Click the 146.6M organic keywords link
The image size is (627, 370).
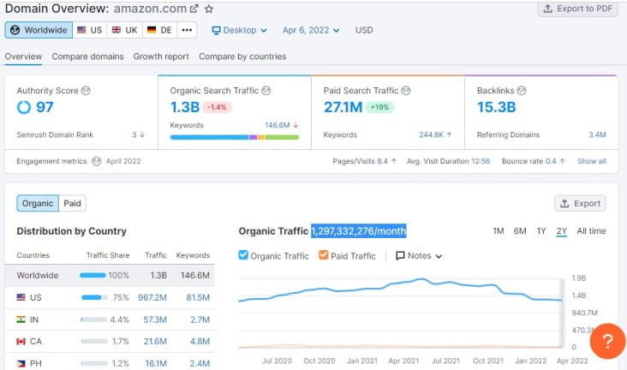tap(278, 125)
